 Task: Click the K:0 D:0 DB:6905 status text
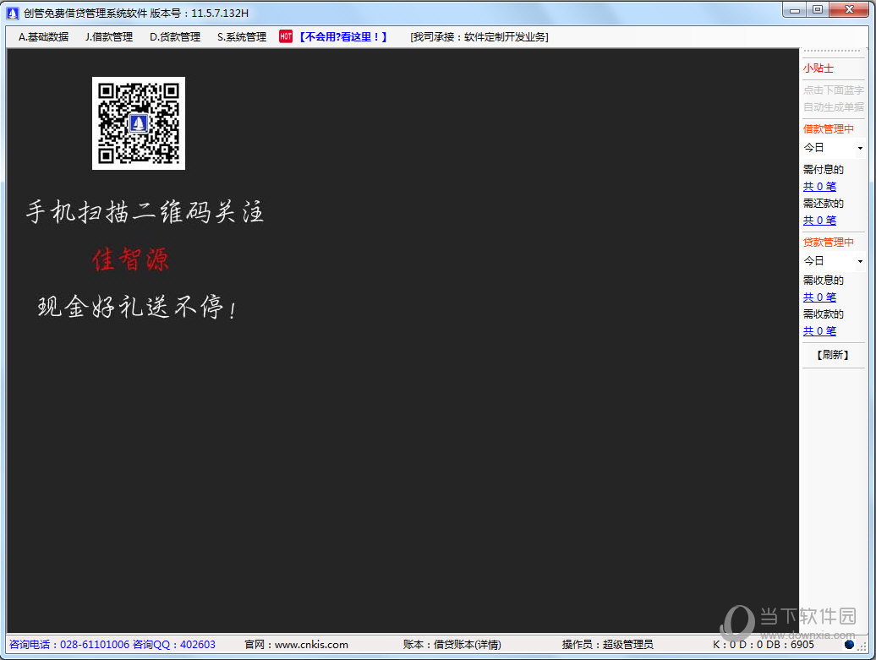pos(764,644)
